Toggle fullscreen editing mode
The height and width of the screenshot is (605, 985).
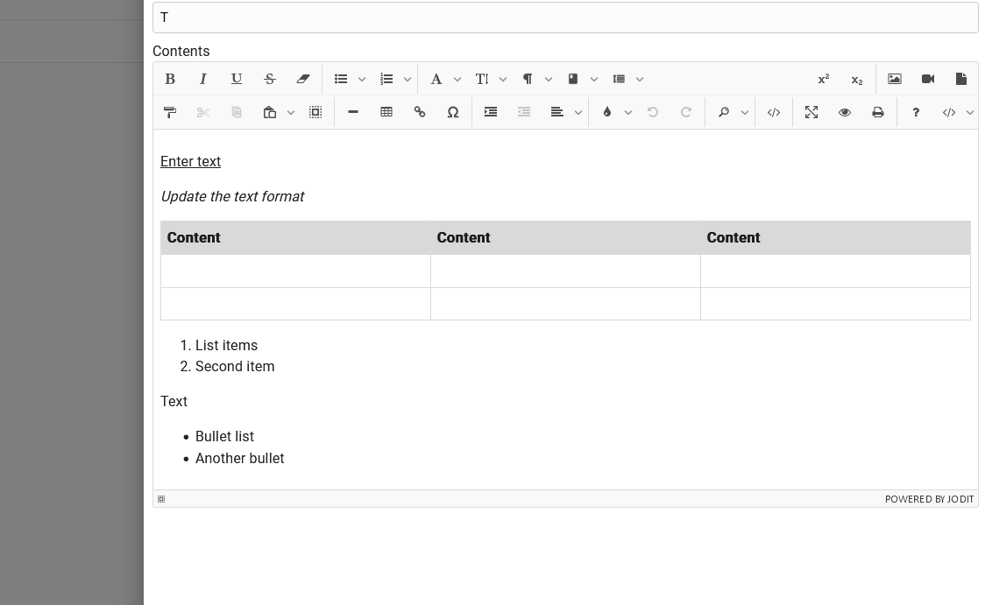click(x=811, y=112)
